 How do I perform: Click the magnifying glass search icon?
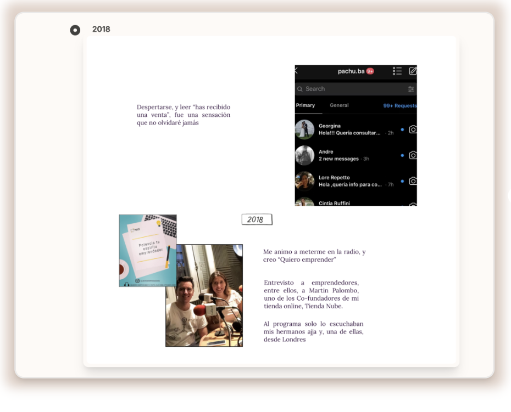300,89
